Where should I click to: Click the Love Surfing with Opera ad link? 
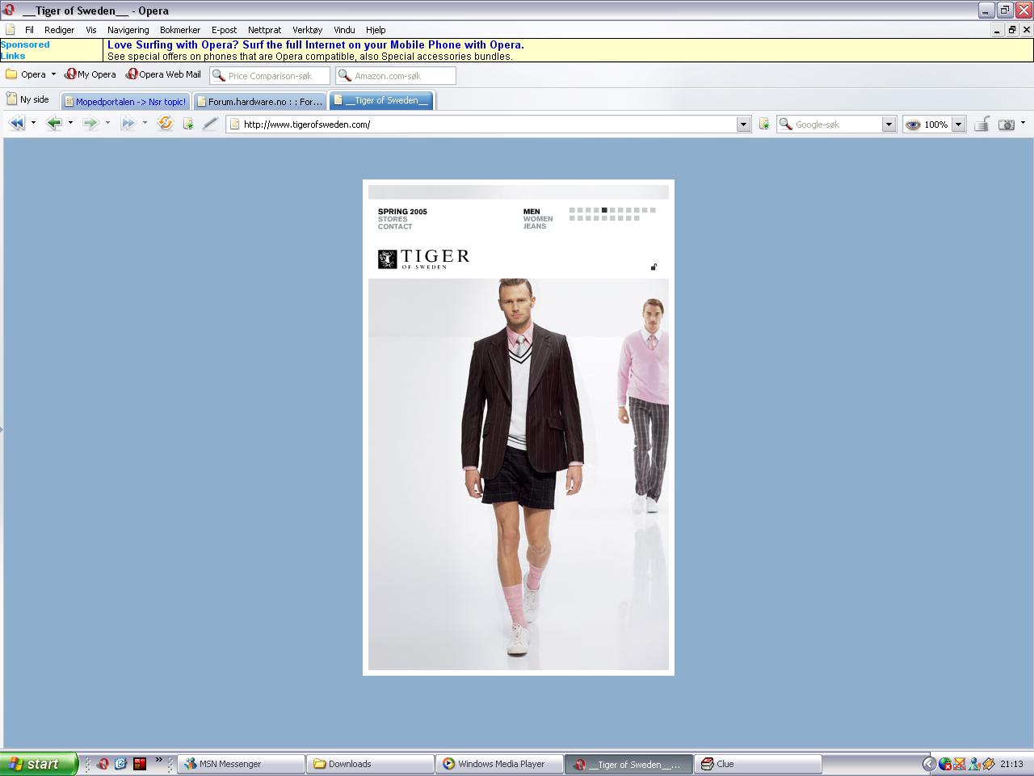tap(316, 45)
